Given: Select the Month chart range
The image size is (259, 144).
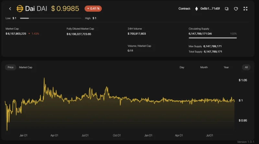Looking at the screenshot, I should click(204, 67).
